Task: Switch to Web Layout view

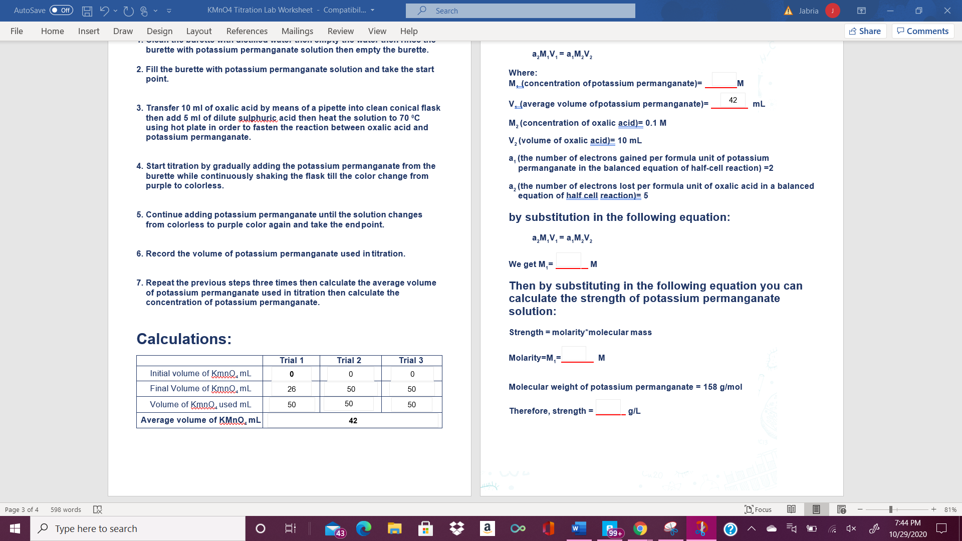Action: coord(842,509)
